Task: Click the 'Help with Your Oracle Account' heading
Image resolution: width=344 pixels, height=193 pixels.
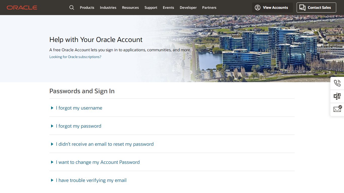Action: [96, 40]
